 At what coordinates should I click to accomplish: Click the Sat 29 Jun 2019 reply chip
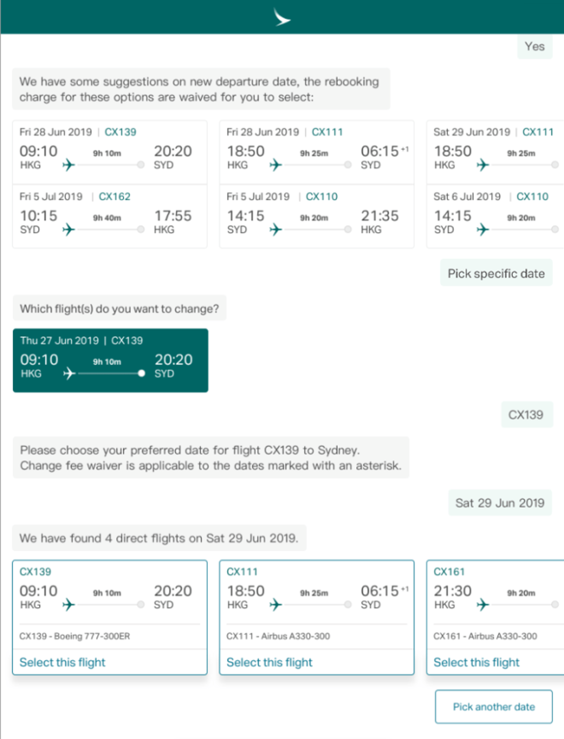click(x=499, y=503)
